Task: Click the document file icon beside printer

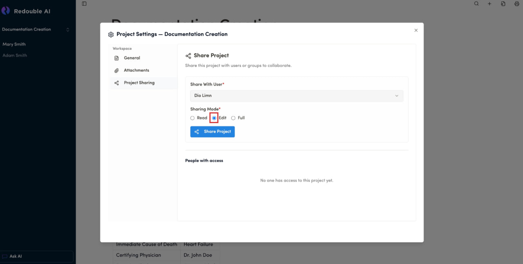Action: 503,4
